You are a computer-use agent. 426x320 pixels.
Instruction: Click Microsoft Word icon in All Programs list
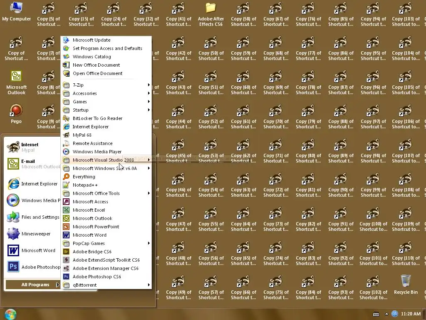pyautogui.click(x=66, y=235)
